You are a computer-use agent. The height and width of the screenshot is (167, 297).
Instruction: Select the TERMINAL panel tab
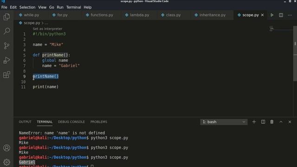pyautogui.click(x=45, y=122)
